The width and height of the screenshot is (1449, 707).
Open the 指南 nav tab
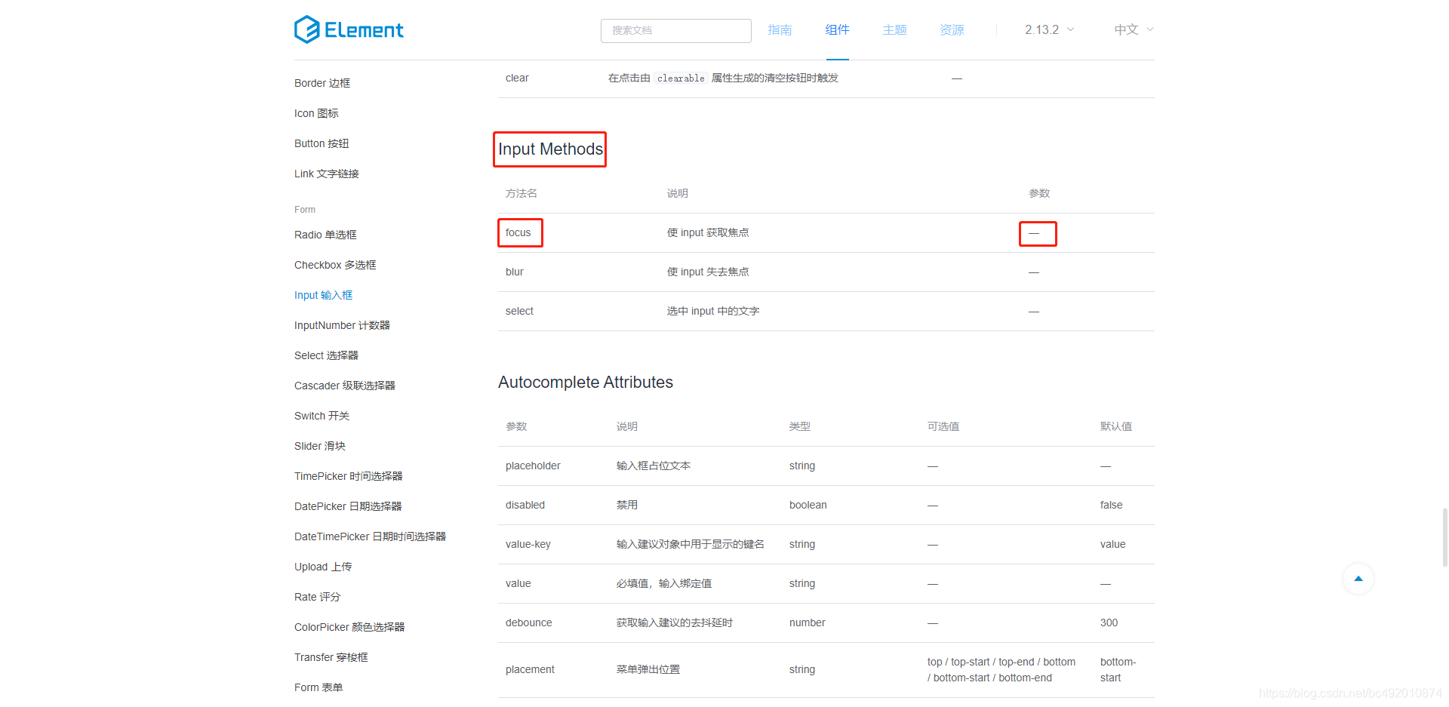(x=780, y=29)
